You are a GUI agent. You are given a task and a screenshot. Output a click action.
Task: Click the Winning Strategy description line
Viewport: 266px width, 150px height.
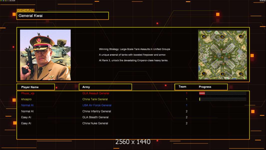pyautogui.click(x=134, y=49)
